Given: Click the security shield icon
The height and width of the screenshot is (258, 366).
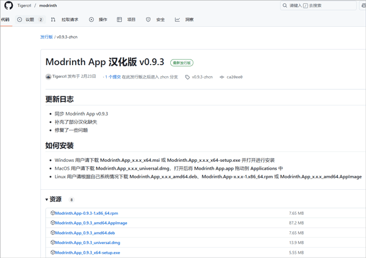Looking at the screenshot, I should click(x=148, y=19).
